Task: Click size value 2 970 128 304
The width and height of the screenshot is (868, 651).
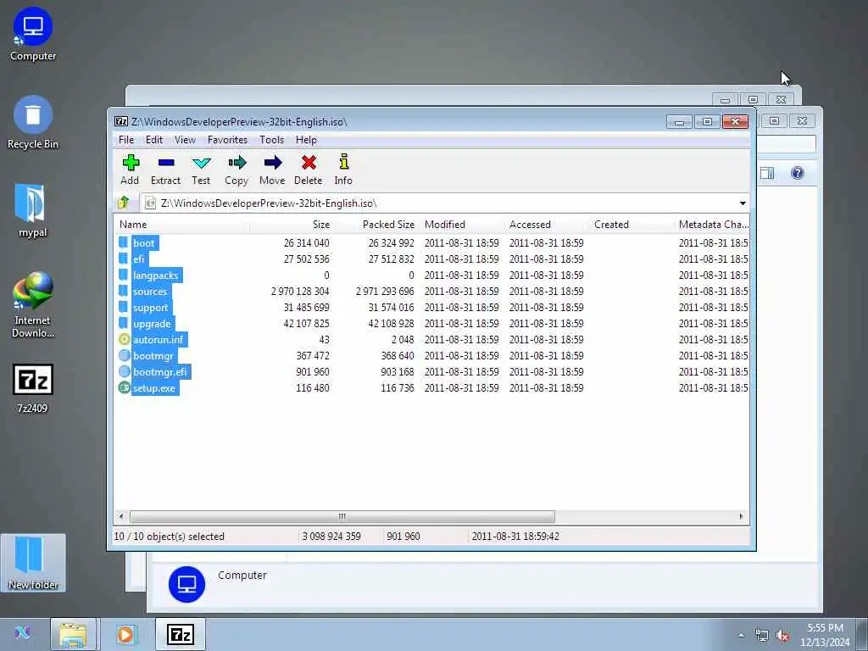Action: [300, 292]
